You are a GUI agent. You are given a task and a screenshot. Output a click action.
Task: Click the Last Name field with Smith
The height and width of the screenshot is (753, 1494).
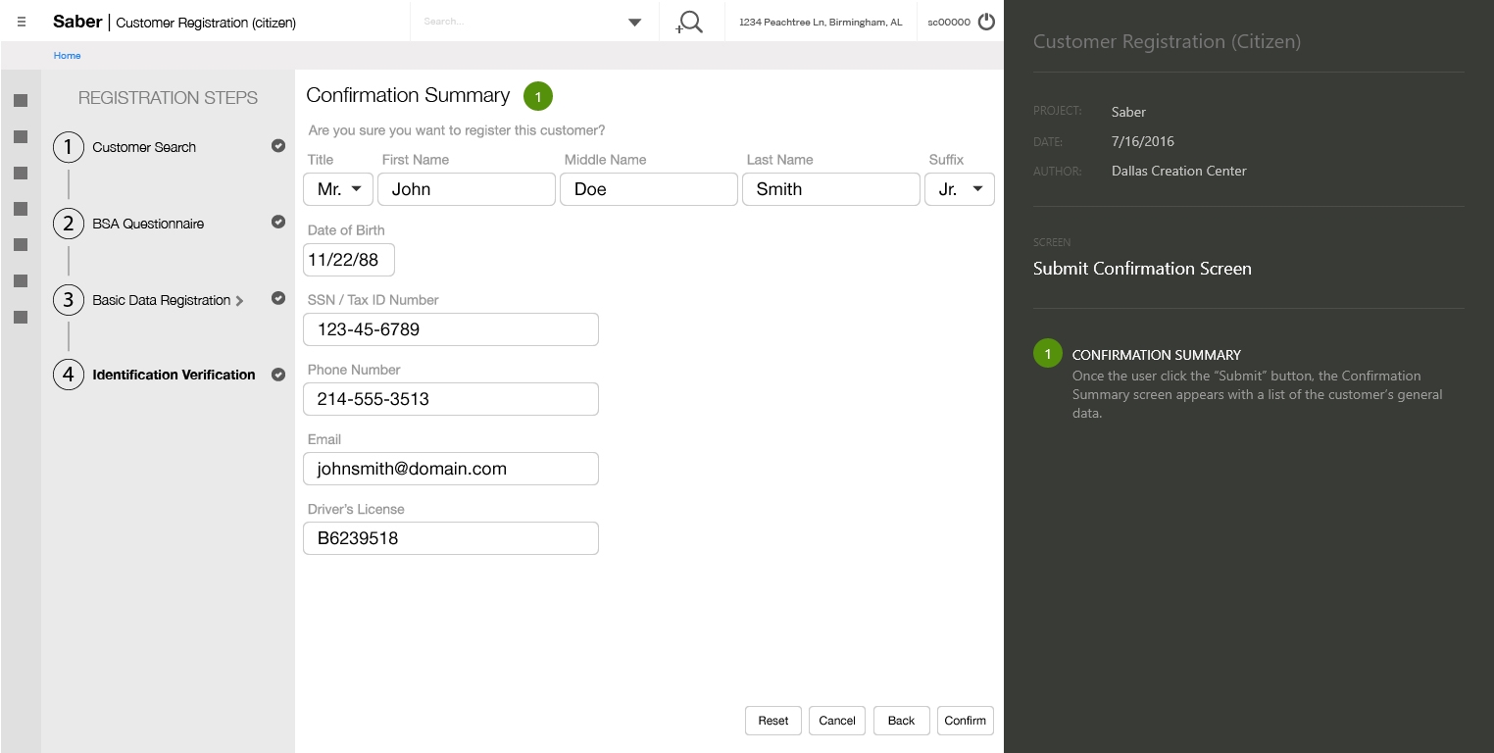tap(831, 189)
